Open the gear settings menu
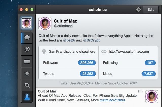Screen dimensions: 162x107 [x=138, y=10]
